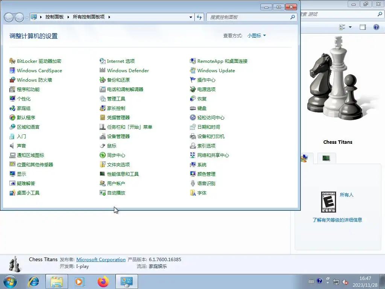Open 家长控制 icon
Screen dimensions: 385x289
[103, 108]
